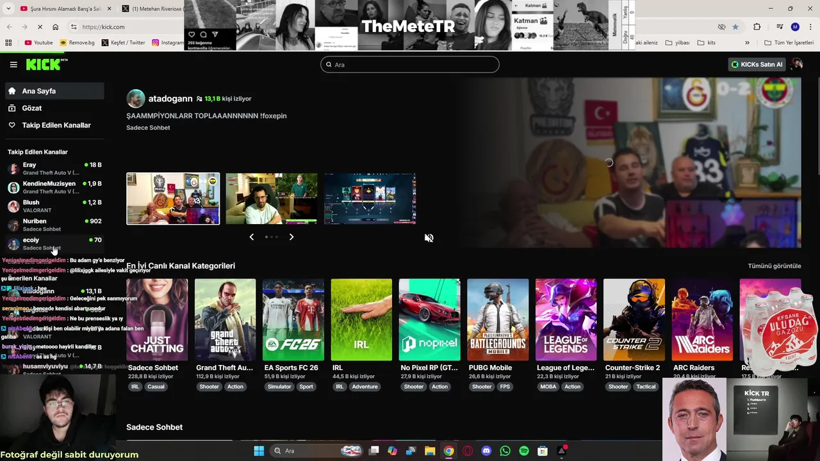Click the browser home icon
Screen dimensions: 820x461
coord(56,27)
